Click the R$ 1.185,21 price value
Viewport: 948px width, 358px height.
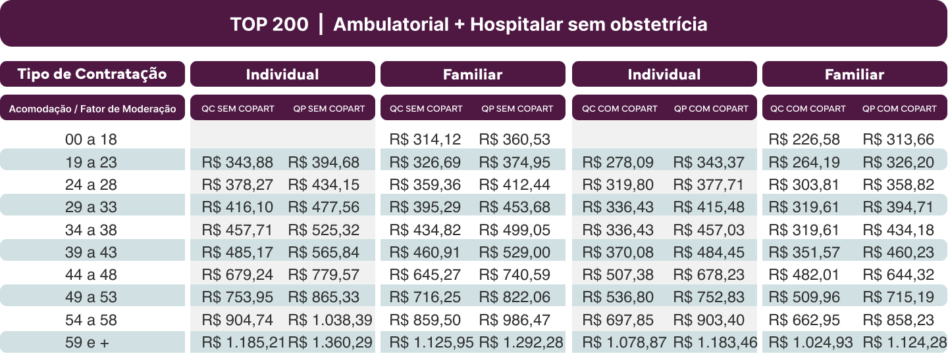point(244,342)
